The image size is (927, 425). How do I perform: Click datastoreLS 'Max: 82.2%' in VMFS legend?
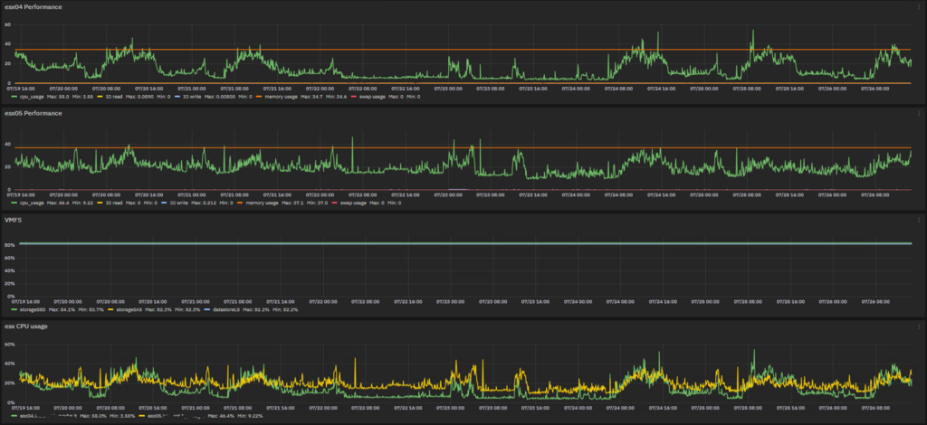click(256, 310)
